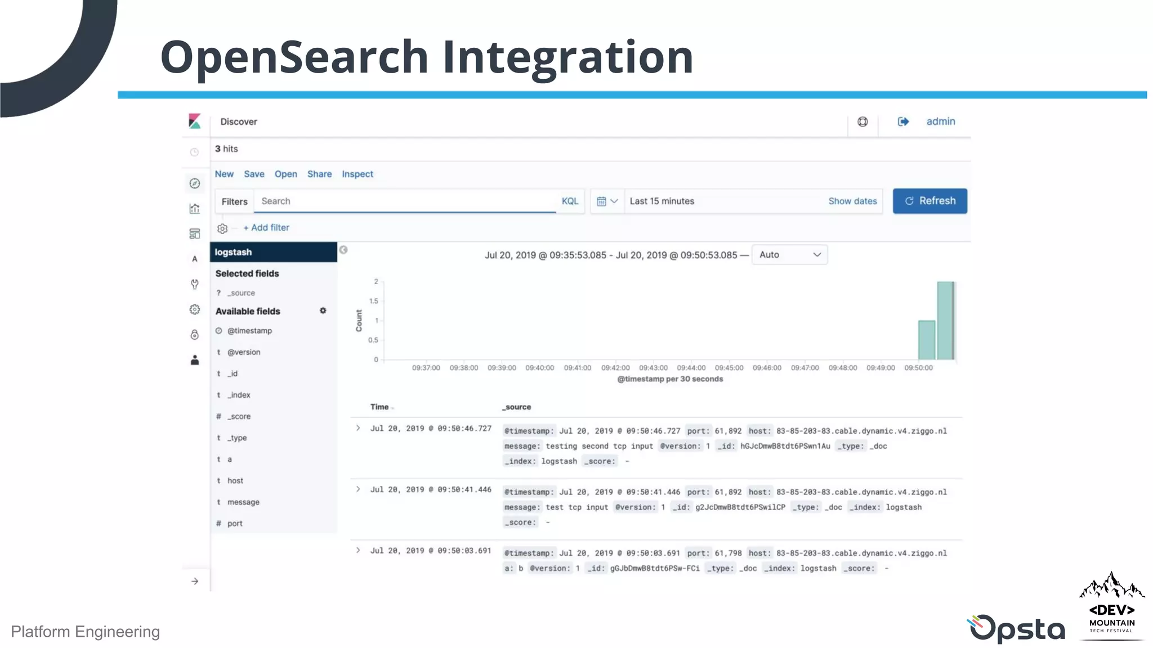Click the Share menu item
The image size is (1153, 648).
(319, 174)
